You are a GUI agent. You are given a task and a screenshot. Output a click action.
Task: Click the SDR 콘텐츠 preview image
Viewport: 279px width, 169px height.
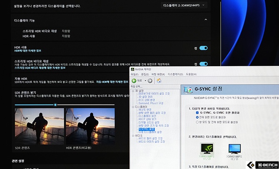(39, 126)
